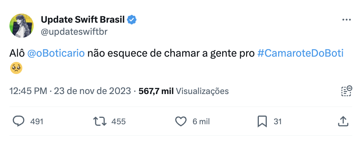This screenshot has width=361, height=142.
Task: Click the 12:45 PM timestamp
Action: click(28, 91)
